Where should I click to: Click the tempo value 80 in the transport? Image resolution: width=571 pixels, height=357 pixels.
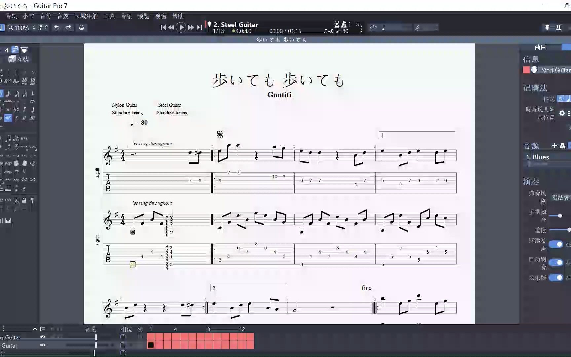pyautogui.click(x=345, y=31)
